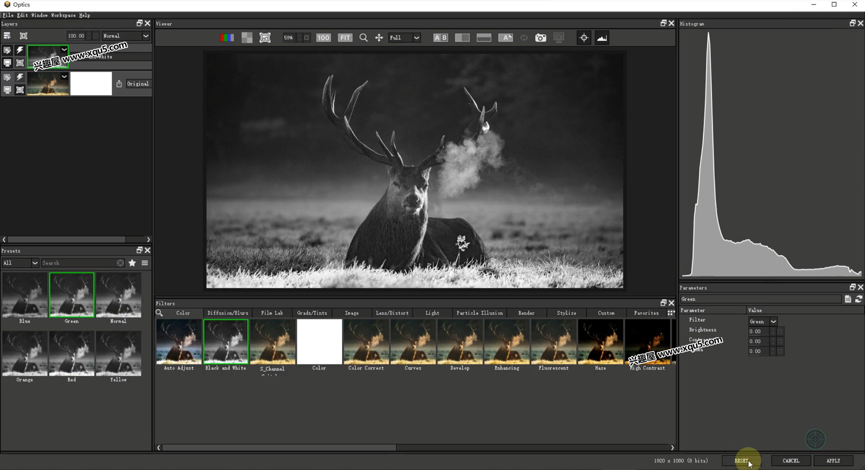The height and width of the screenshot is (470, 865).
Task: Open the presets list menu icon
Action: [145, 263]
